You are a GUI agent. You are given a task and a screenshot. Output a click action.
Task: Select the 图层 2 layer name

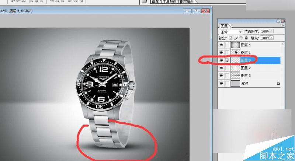point(246,68)
